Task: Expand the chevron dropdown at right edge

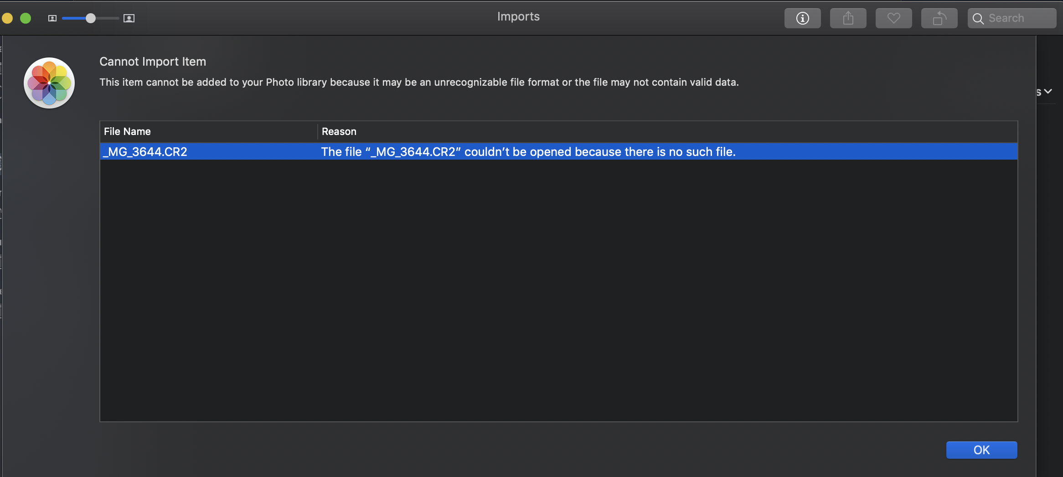Action: pyautogui.click(x=1048, y=91)
